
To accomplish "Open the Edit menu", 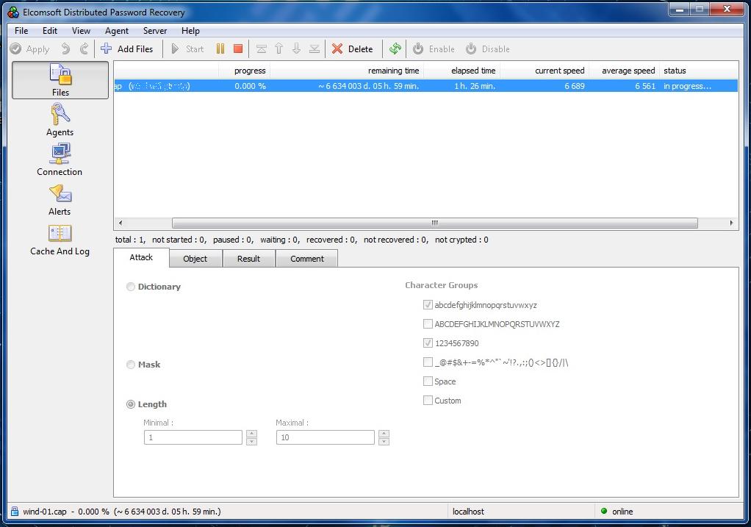I will click(50, 31).
